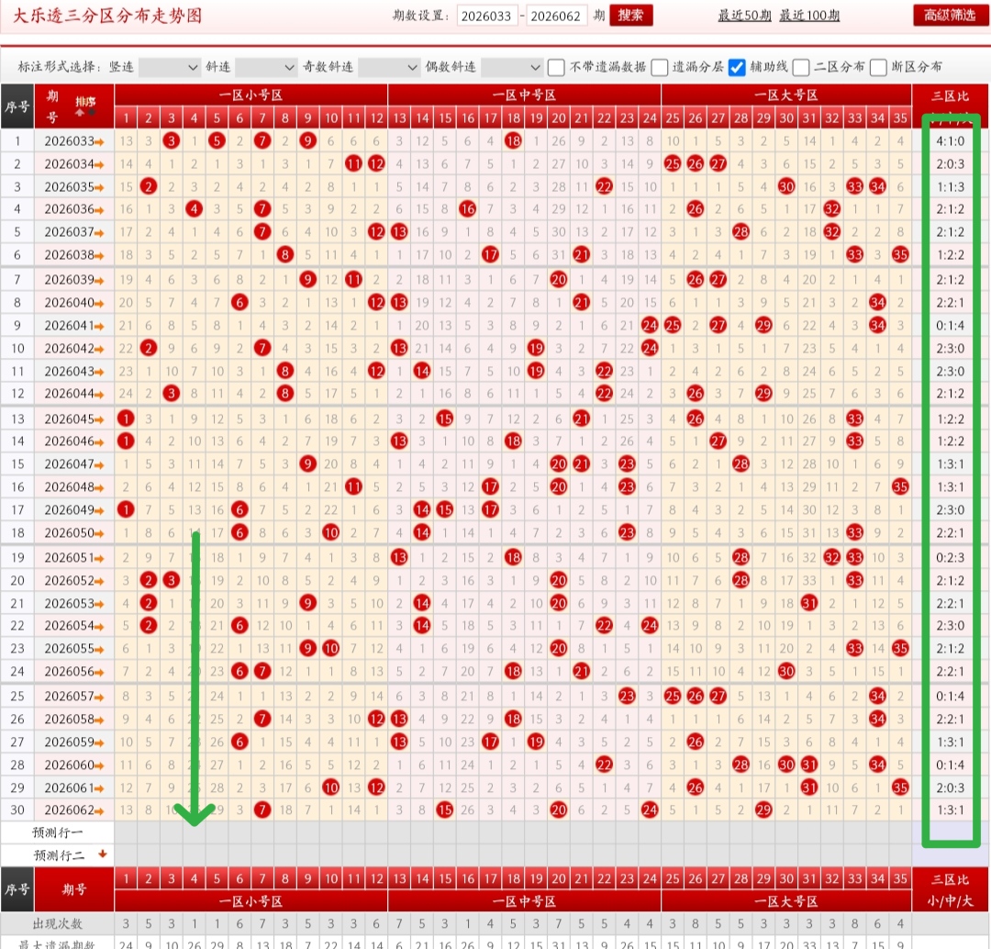The width and height of the screenshot is (991, 949).
Task: Click red ball 31 in row 2026053
Action: (x=809, y=603)
